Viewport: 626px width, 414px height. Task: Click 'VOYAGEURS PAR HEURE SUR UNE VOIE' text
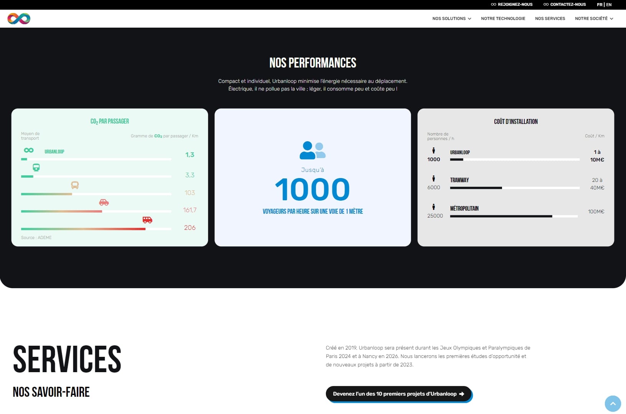click(312, 211)
